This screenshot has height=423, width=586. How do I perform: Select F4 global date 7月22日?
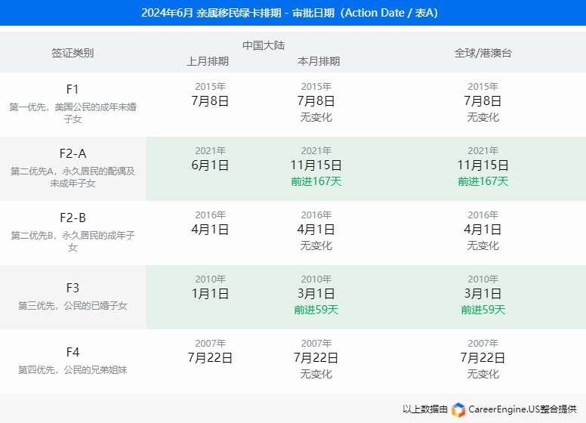pos(483,358)
